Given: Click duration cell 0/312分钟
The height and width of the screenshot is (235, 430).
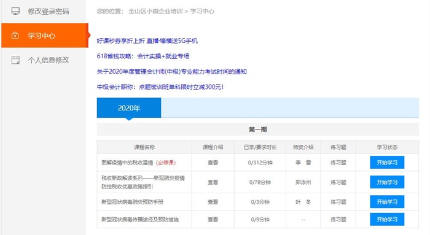Looking at the screenshot, I should 260,163.
